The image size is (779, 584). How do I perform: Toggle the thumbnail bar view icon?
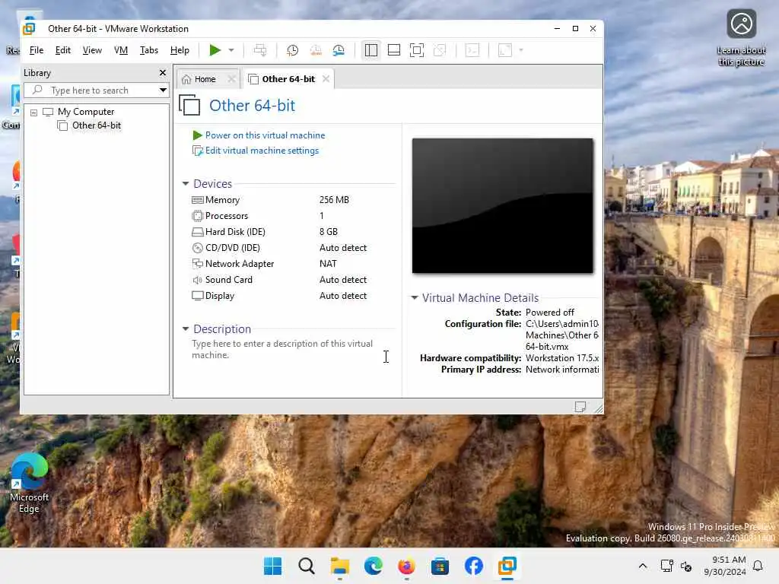394,50
